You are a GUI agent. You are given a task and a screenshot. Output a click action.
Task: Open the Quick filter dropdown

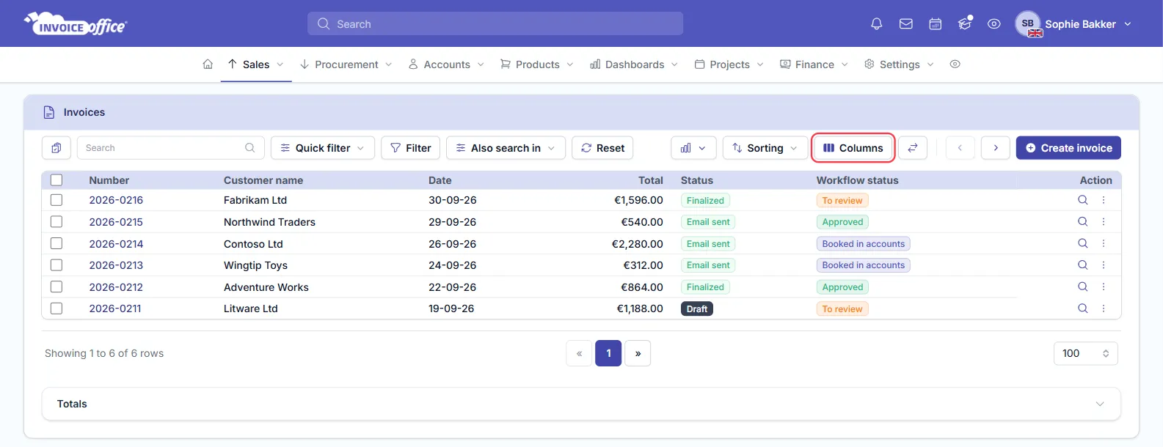tap(323, 148)
